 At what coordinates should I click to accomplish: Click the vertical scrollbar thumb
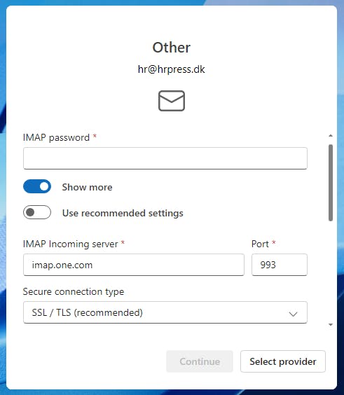point(331,183)
